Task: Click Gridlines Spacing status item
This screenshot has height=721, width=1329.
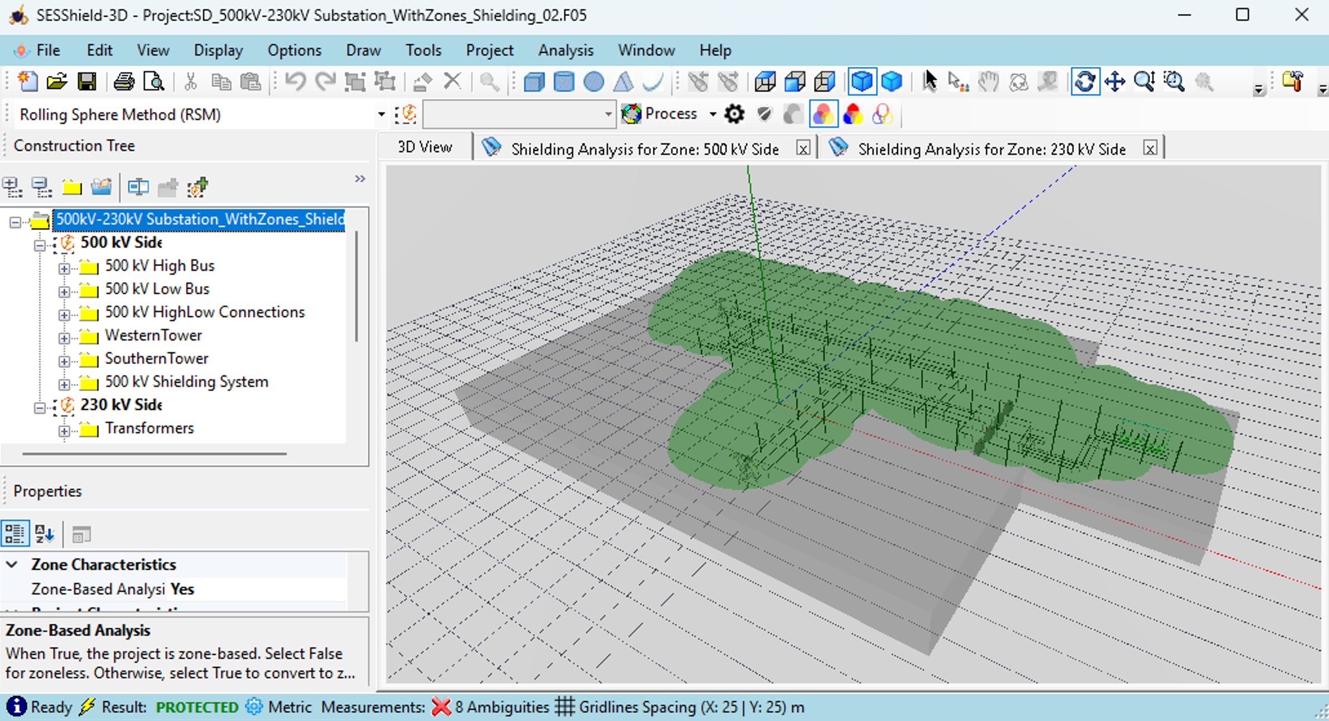Action: point(681,707)
